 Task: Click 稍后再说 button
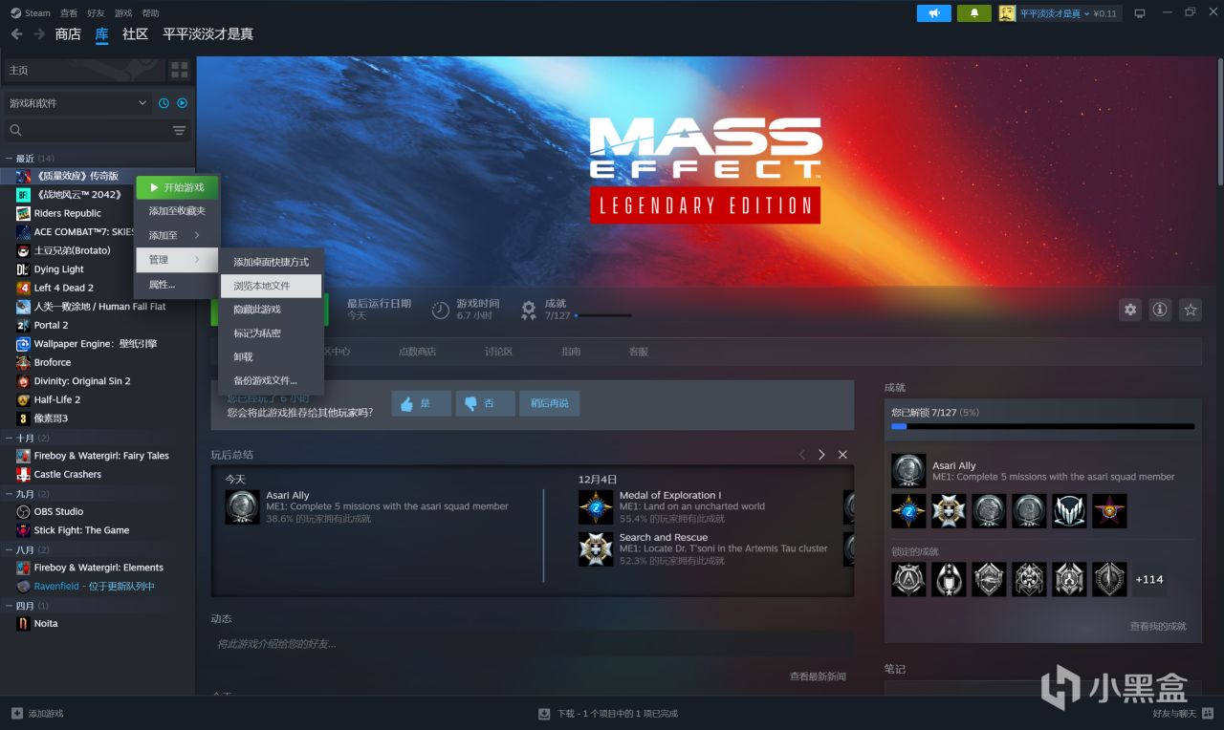(x=549, y=403)
